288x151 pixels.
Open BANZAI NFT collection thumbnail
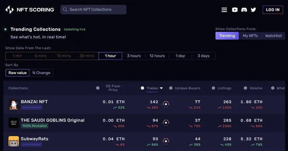(14, 104)
